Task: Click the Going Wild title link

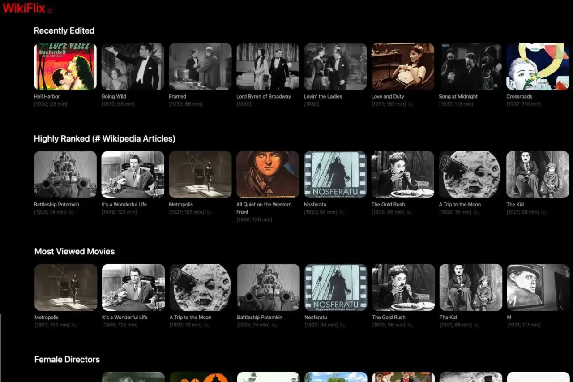Action: 114,96
